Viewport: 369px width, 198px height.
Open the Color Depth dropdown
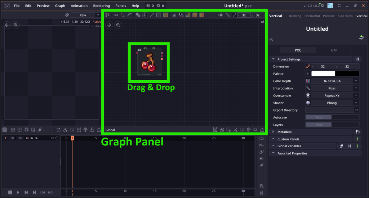coord(332,81)
